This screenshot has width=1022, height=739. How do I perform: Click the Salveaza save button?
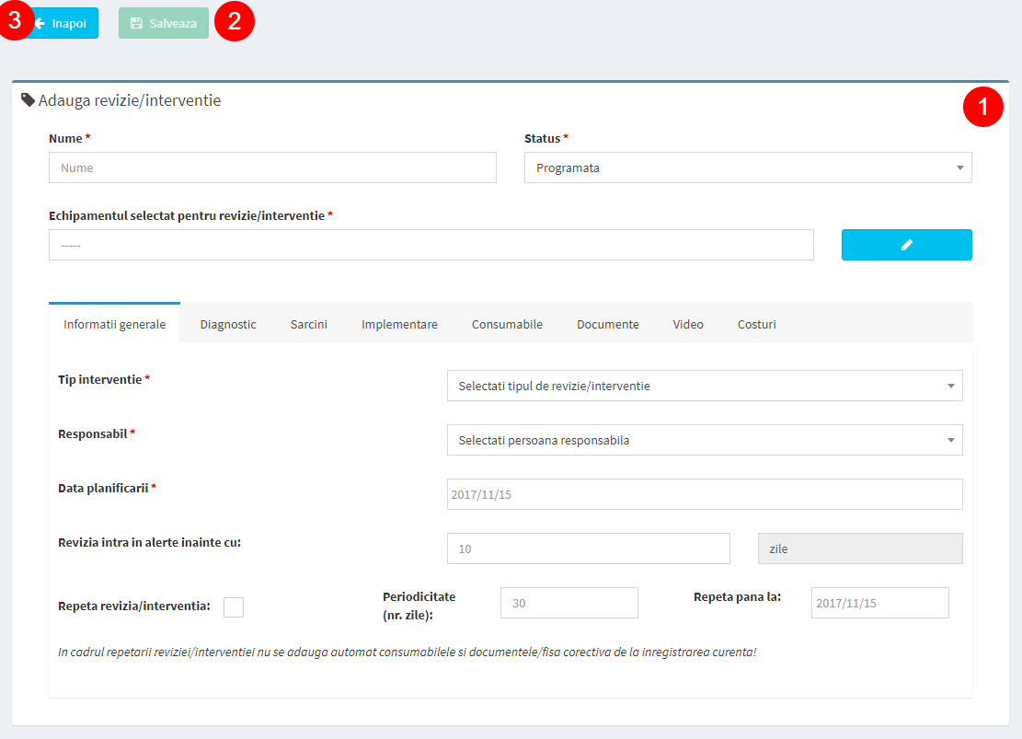pos(164,24)
